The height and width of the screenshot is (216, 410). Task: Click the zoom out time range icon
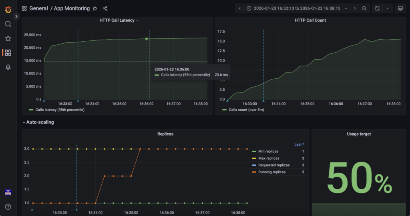coord(364,8)
